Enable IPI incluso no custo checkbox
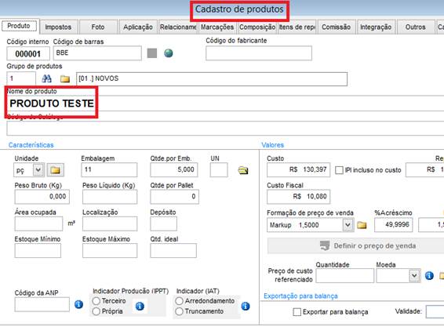Screen dimensions: 444x327 339,170
